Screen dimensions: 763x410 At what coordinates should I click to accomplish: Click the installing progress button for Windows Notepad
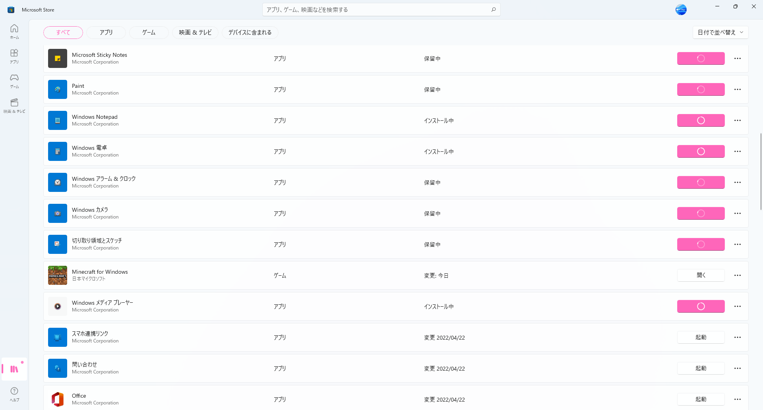pos(701,120)
